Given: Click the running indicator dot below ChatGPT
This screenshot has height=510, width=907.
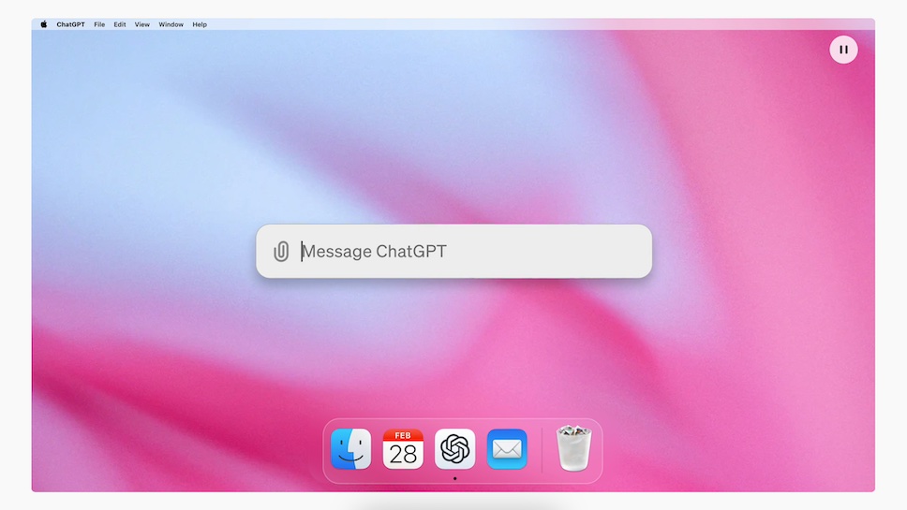Looking at the screenshot, I should pos(455,478).
